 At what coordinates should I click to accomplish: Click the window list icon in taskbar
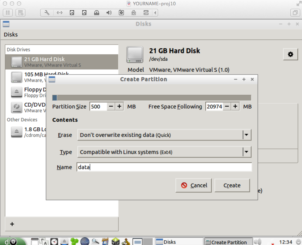coord(35,241)
